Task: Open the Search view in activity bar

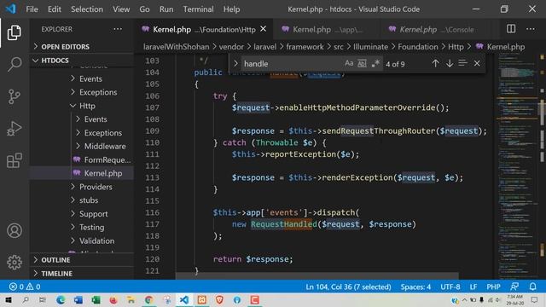Action: pyautogui.click(x=14, y=65)
